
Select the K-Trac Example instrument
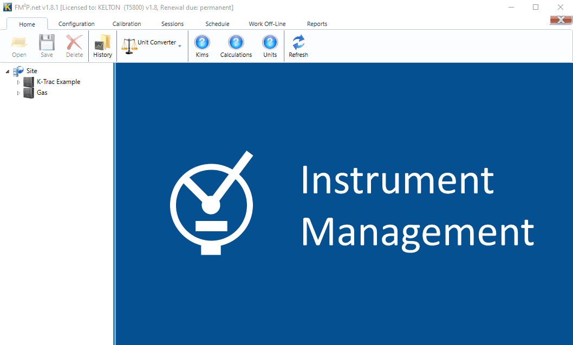click(57, 81)
